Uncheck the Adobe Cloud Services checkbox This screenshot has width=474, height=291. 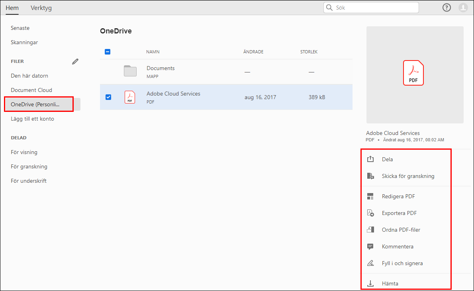(x=108, y=97)
